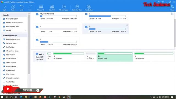Viewport: 176px width, 99px height.
Task: Click the refresh icon in title bar
Action: coord(159,2)
